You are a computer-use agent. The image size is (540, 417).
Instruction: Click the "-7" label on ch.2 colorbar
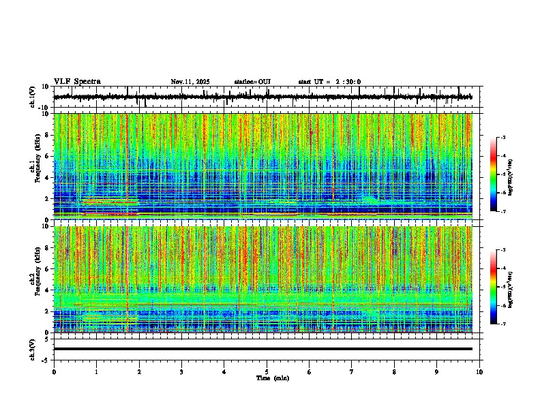pos(502,324)
